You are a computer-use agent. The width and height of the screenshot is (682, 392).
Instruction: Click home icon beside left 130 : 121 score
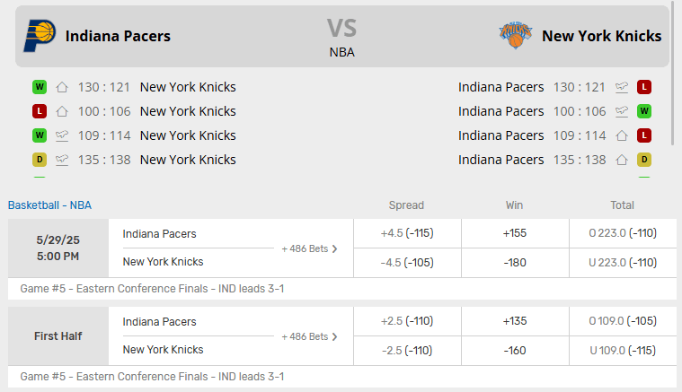pyautogui.click(x=62, y=87)
